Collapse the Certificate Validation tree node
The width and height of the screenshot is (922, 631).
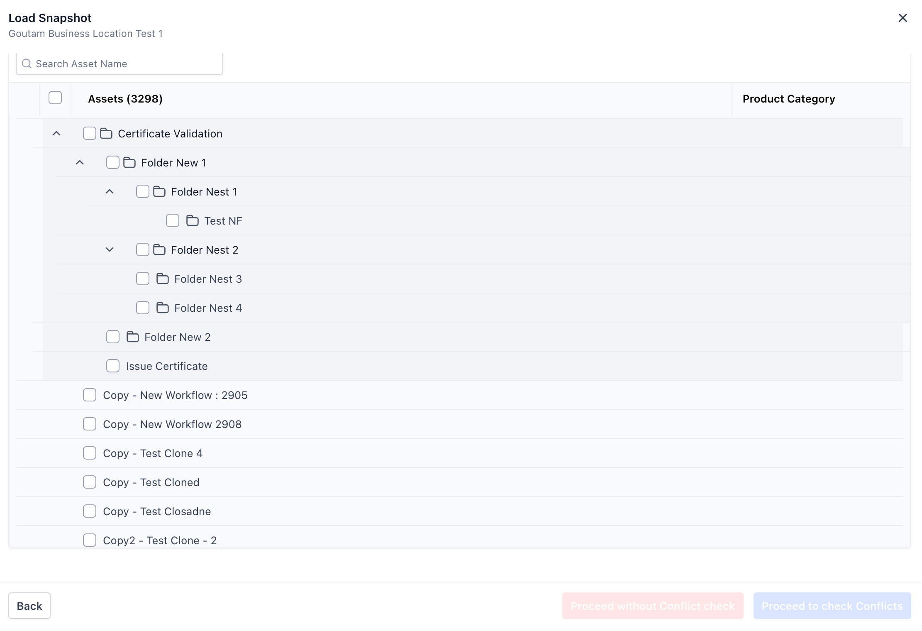pyautogui.click(x=57, y=133)
